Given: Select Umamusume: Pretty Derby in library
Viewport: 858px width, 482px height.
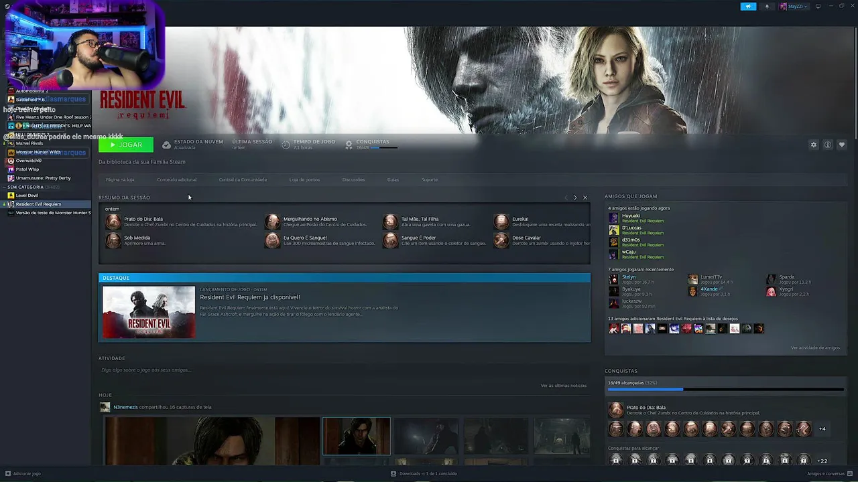Looking at the screenshot, I should [x=43, y=178].
